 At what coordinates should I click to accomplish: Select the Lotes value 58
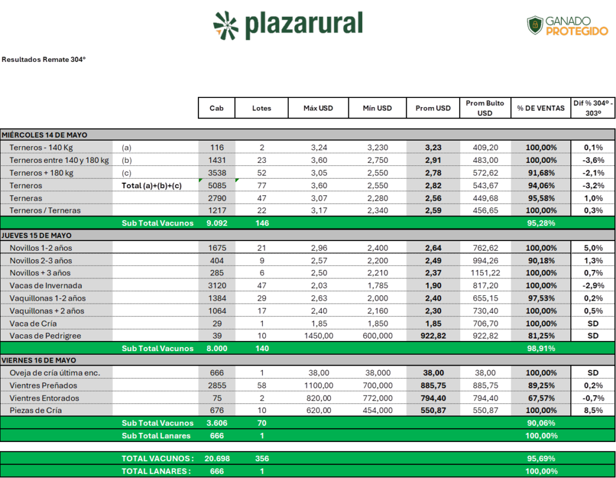[262, 385]
